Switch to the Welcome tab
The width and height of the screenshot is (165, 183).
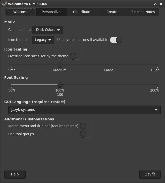(21, 12)
